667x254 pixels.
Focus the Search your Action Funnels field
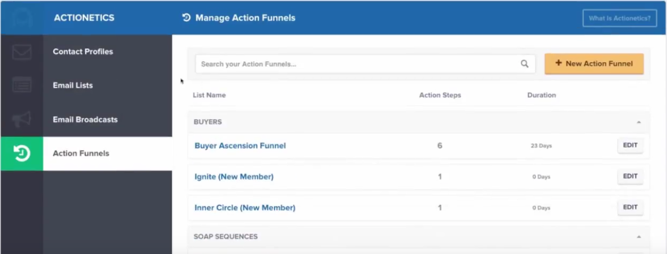coord(365,64)
